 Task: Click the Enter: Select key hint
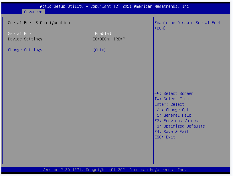(169, 104)
